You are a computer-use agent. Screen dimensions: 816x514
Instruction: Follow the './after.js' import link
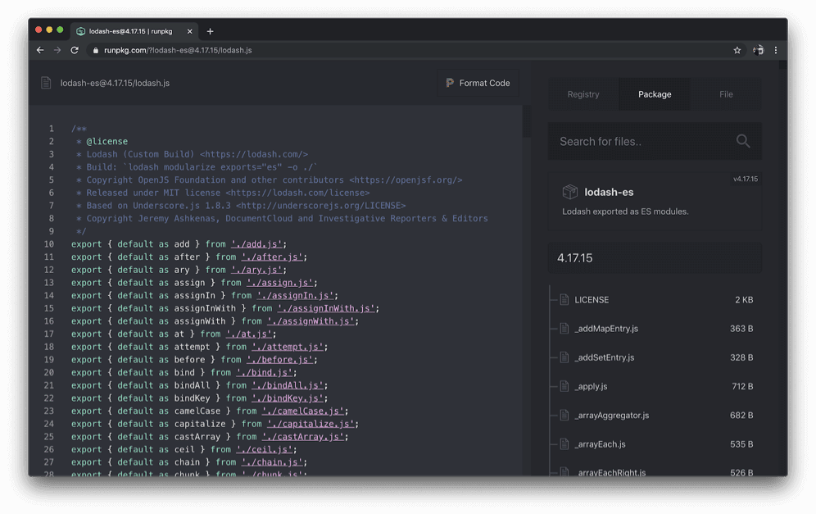[x=272, y=257]
